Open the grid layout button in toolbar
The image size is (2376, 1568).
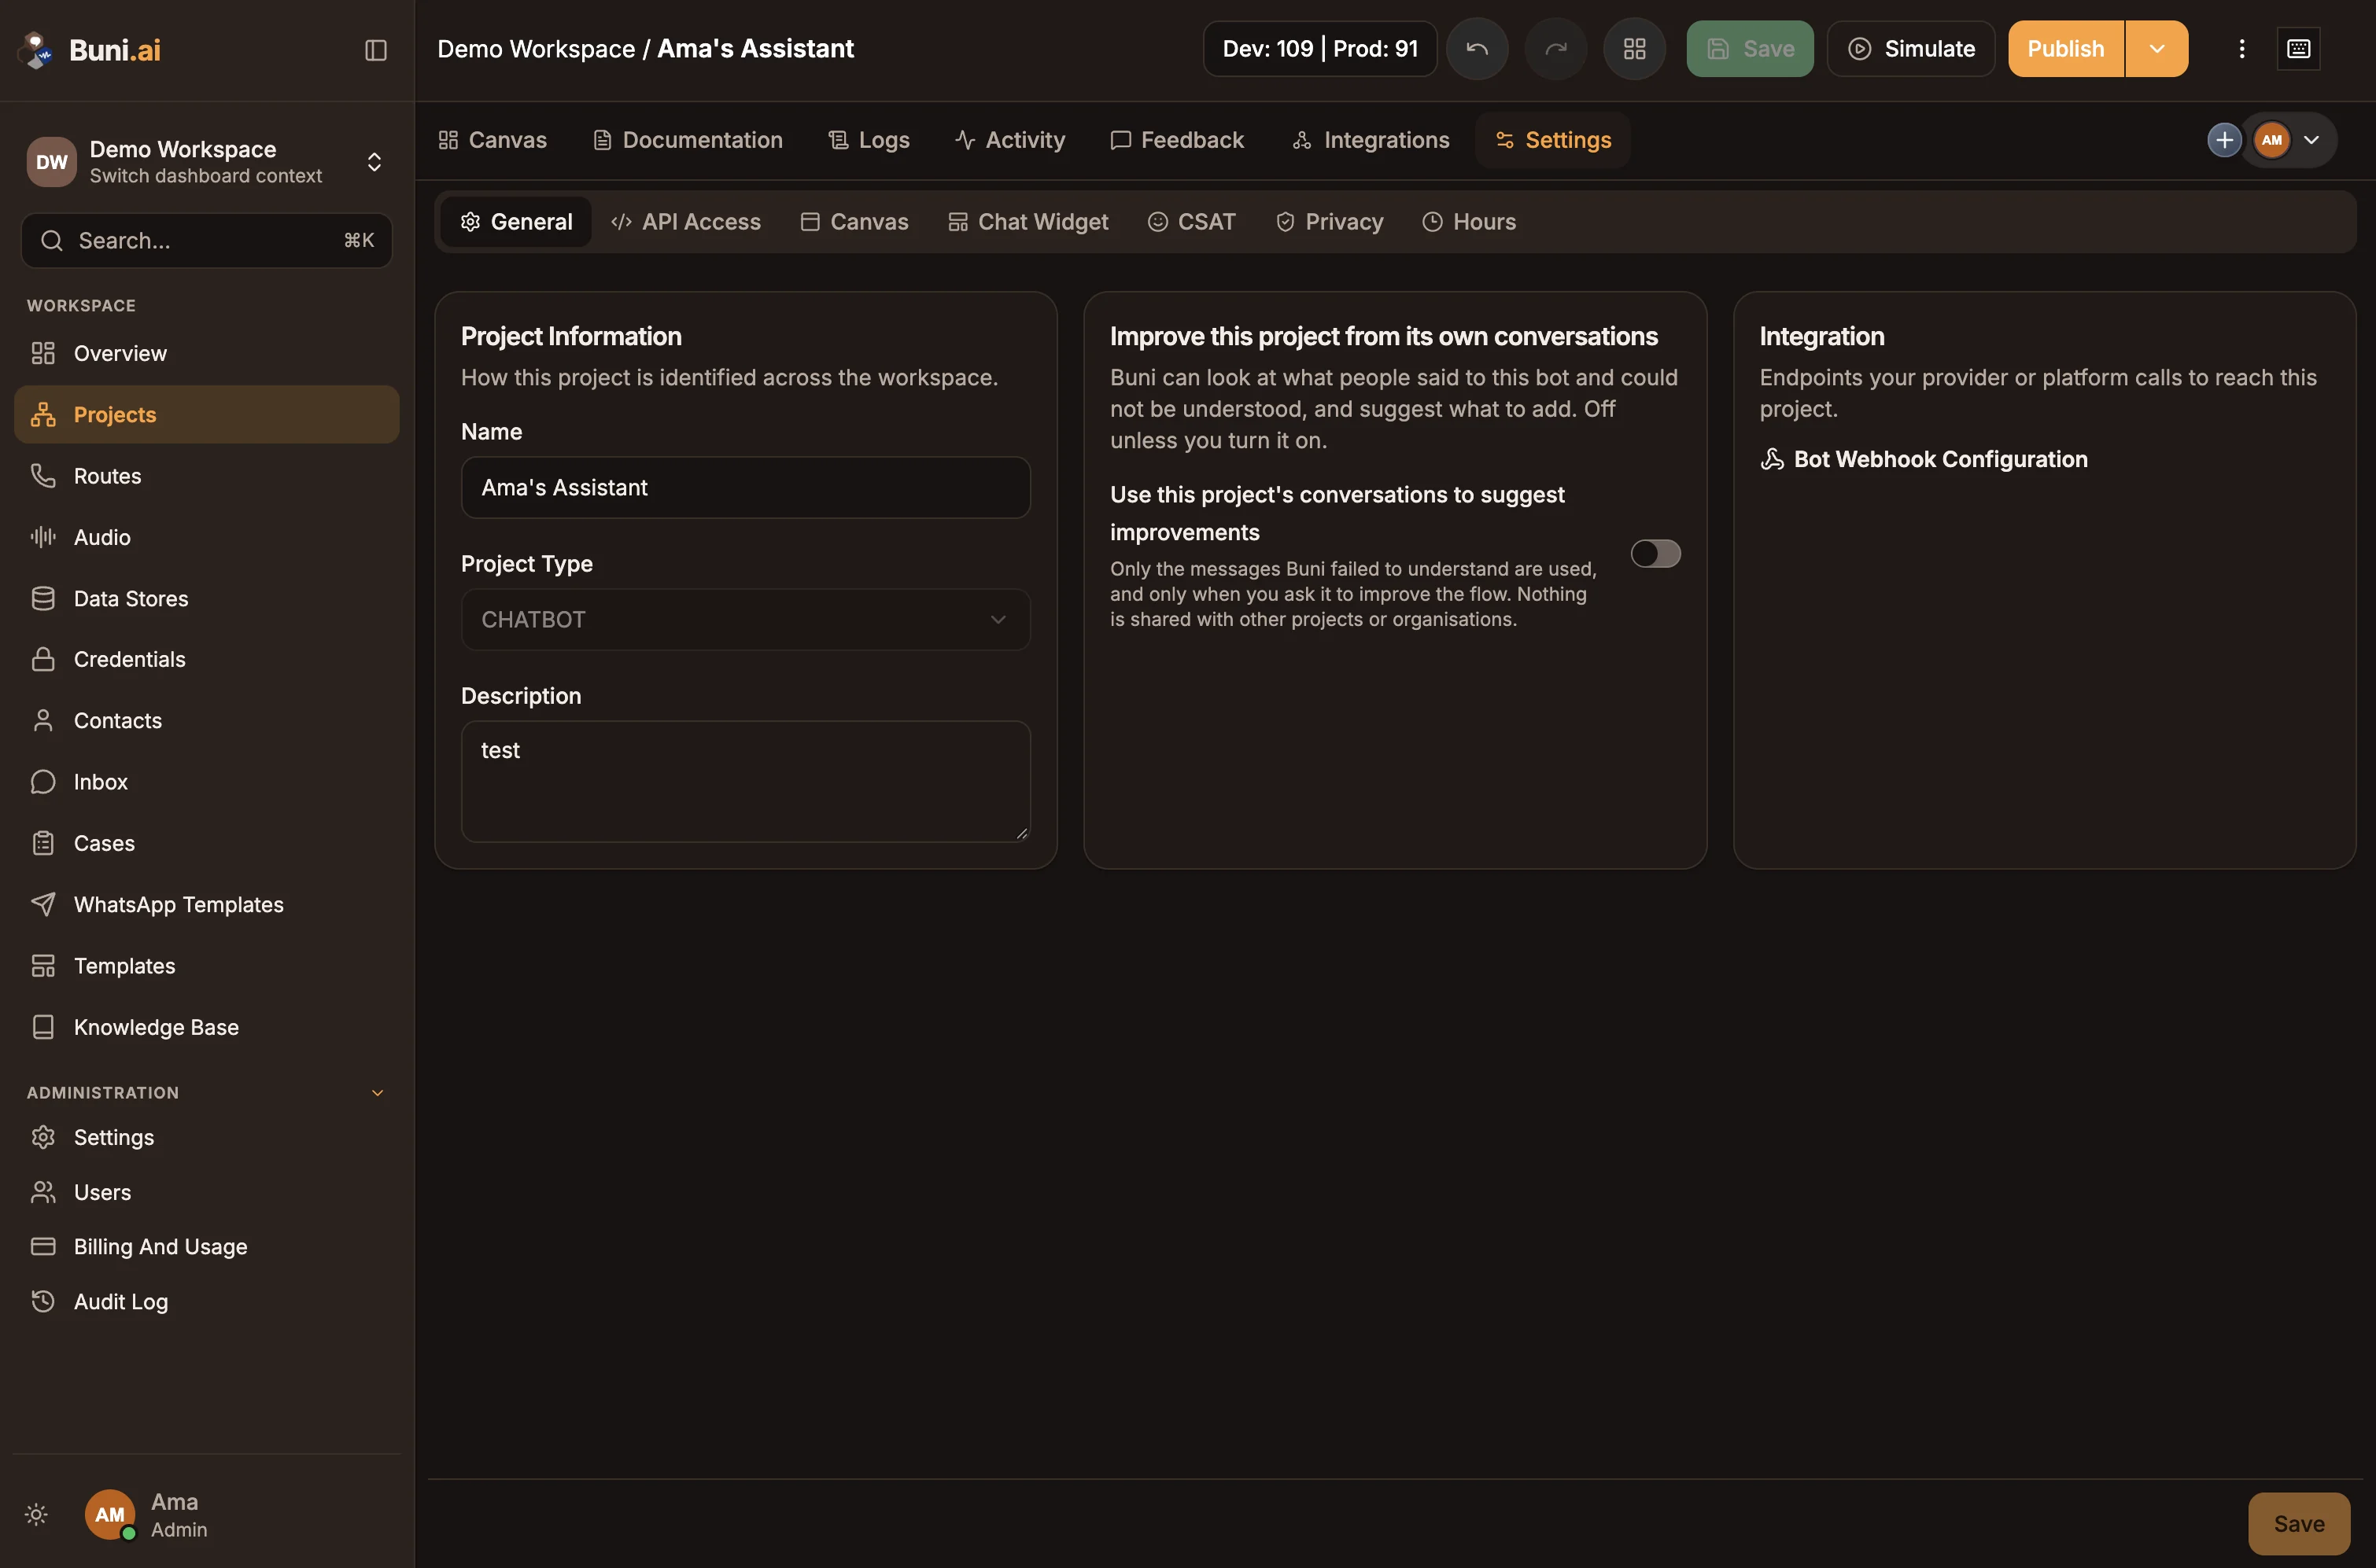(x=1633, y=49)
